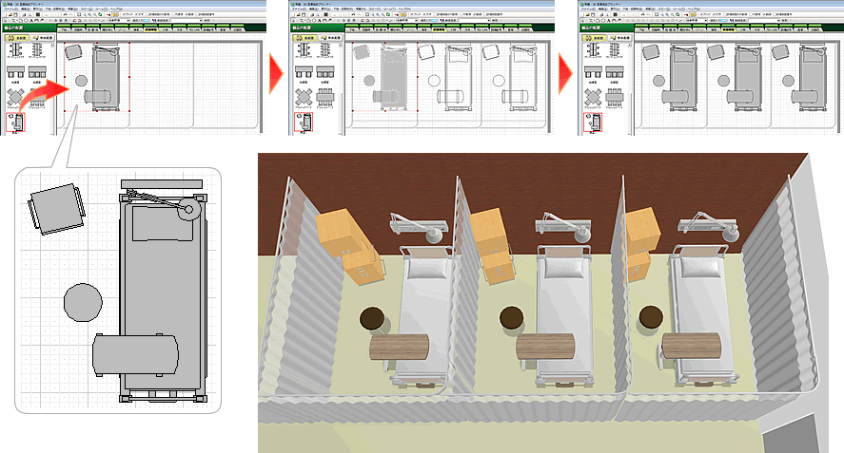Click palette scrollbar up arrow in left screenshot
Image resolution: width=844 pixels, height=453 pixels.
53,46
